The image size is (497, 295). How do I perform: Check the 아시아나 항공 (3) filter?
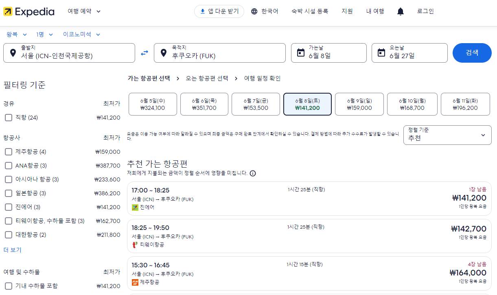click(x=9, y=179)
